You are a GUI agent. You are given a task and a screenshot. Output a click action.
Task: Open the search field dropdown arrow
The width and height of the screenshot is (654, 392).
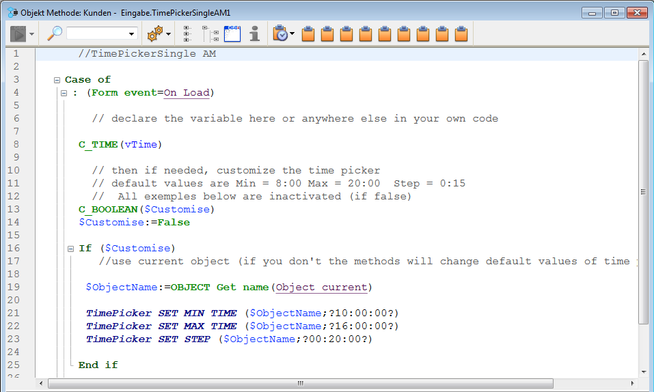point(132,33)
